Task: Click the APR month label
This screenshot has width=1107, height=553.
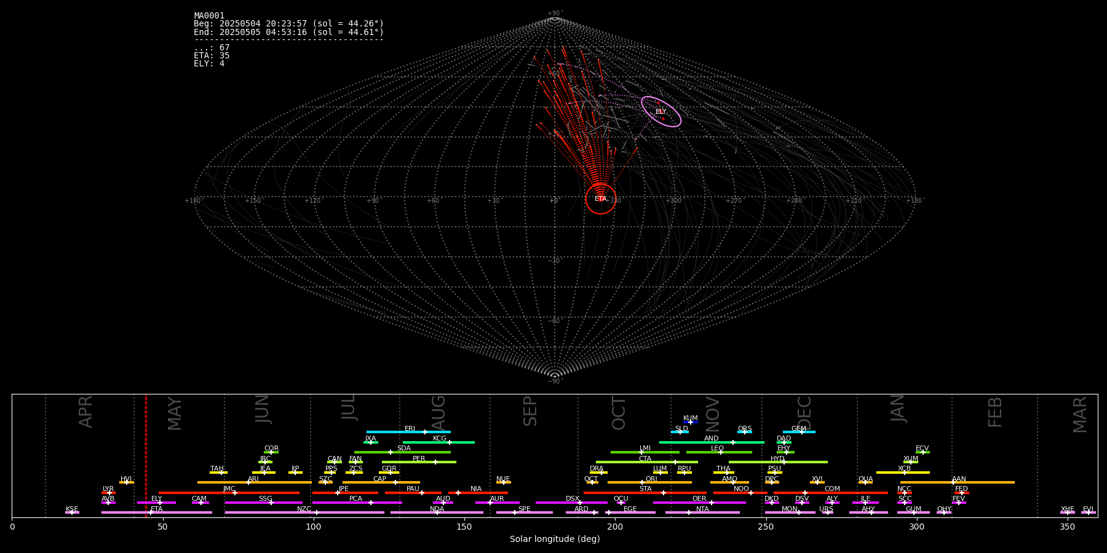Action: [x=85, y=412]
